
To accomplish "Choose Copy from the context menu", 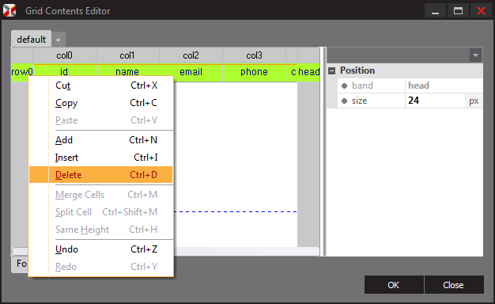I will point(100,103).
